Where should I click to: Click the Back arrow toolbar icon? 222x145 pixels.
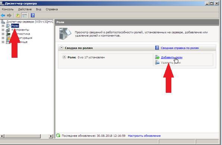click(x=3, y=15)
